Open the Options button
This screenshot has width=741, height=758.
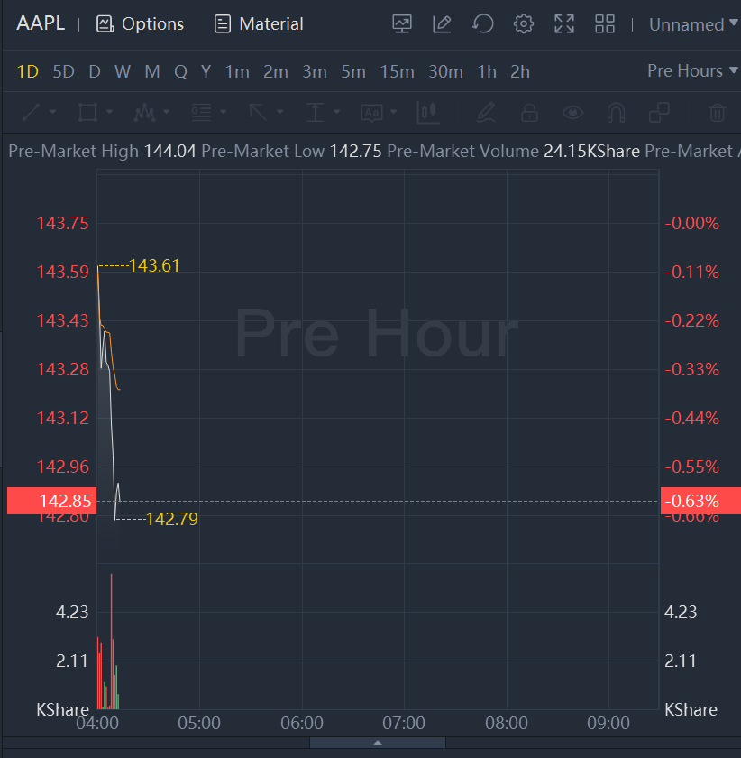(140, 24)
